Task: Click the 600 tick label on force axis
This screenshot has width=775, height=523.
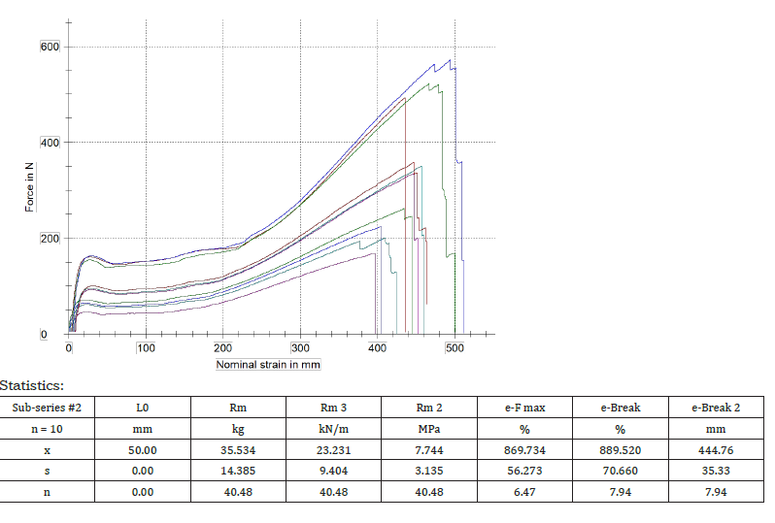Action: point(50,48)
